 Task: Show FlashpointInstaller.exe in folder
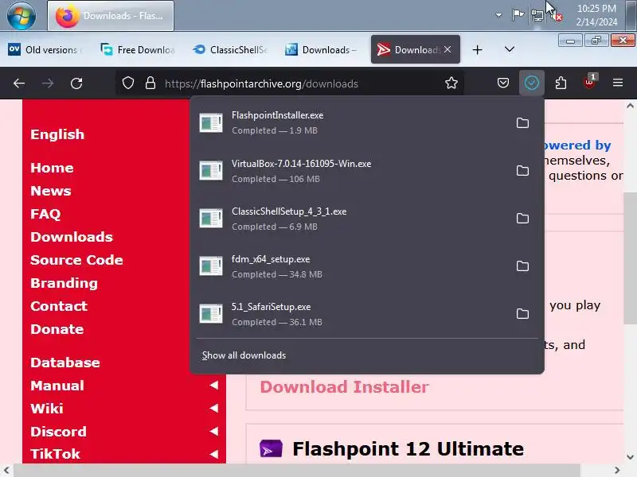pos(522,123)
